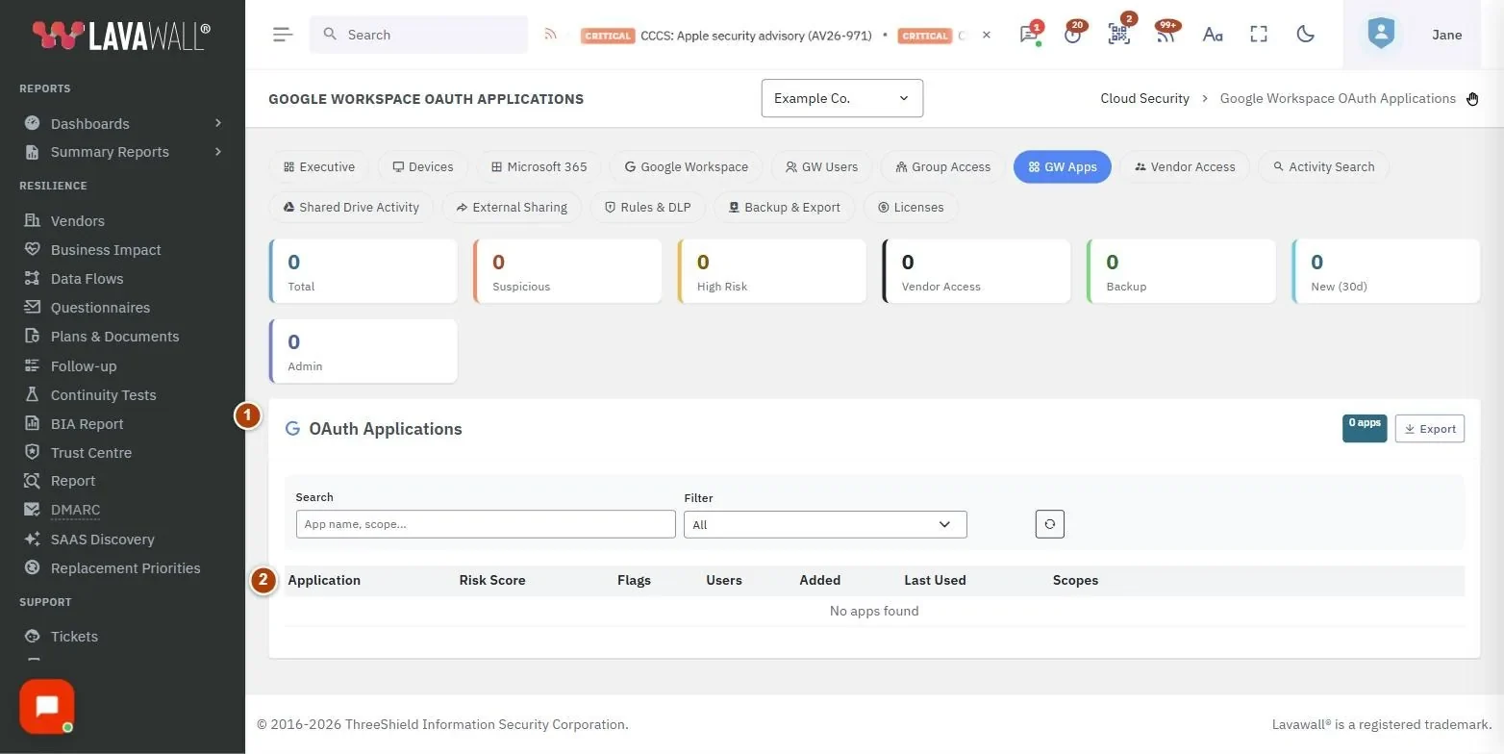Open the live chat bubble button
Screen dimensions: 1504x754
47,707
